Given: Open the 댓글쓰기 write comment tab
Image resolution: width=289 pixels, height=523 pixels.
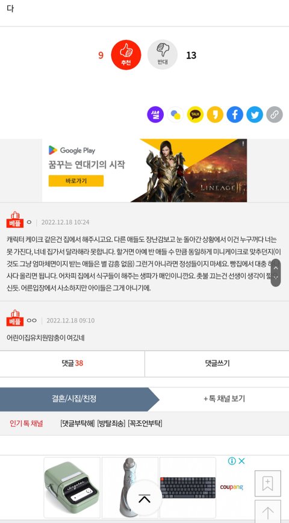Looking at the screenshot, I should pos(217,363).
